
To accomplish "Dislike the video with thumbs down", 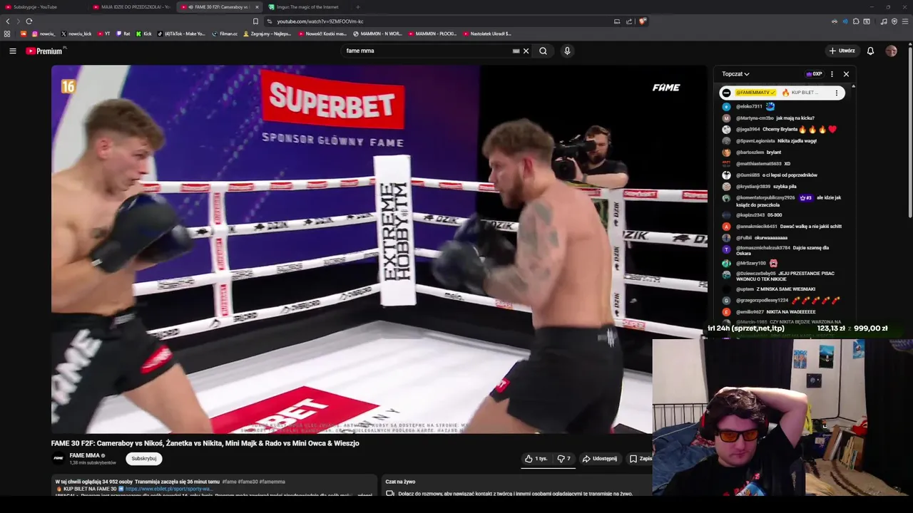I will 563,459.
